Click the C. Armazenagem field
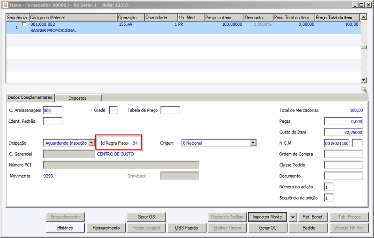Viewport: 374px width, 238px height. [53, 111]
